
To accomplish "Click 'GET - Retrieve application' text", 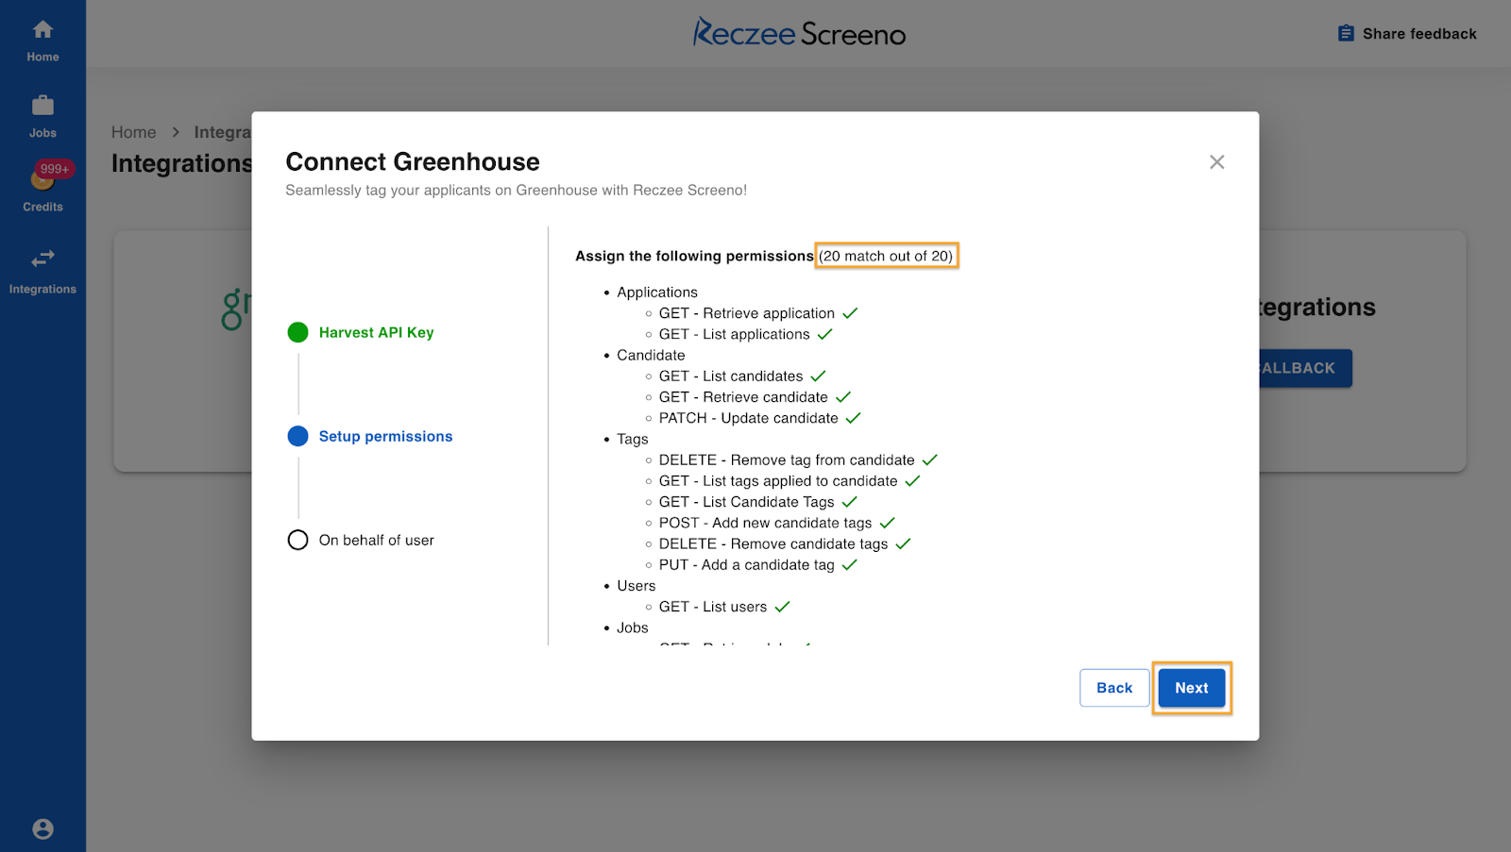I will click(x=747, y=313).
